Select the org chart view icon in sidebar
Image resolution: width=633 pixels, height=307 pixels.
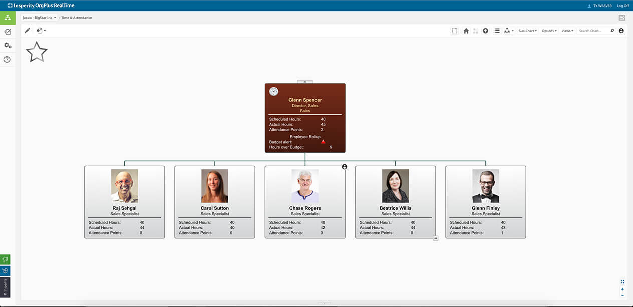point(8,18)
